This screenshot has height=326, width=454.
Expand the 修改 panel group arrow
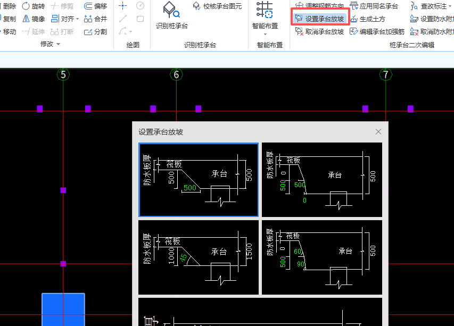click(58, 44)
